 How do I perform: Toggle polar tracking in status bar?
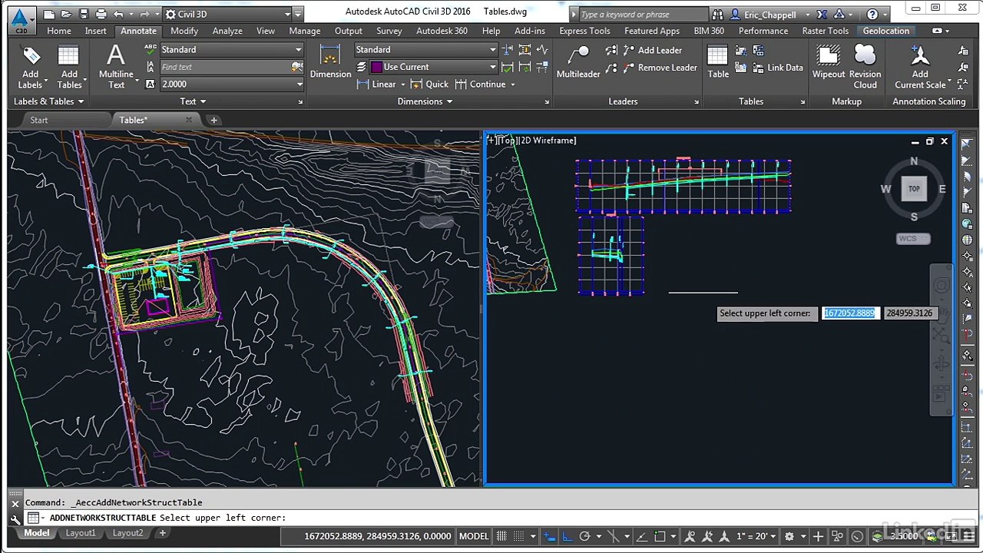tap(585, 536)
